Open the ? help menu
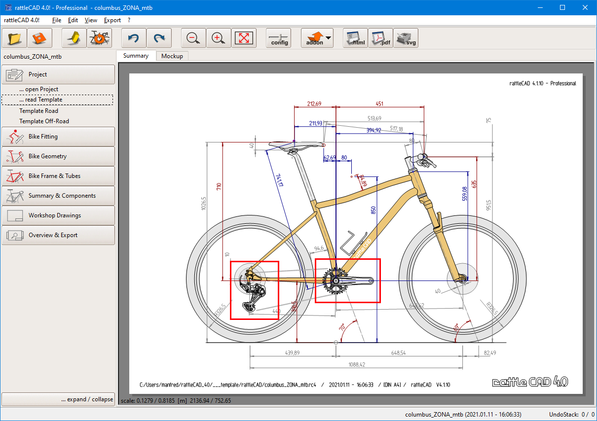The width and height of the screenshot is (597, 421). [x=129, y=20]
